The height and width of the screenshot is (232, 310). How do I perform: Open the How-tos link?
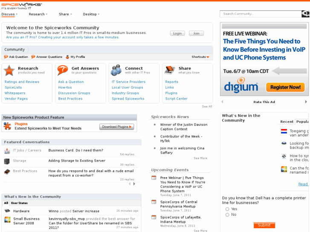point(65,87)
